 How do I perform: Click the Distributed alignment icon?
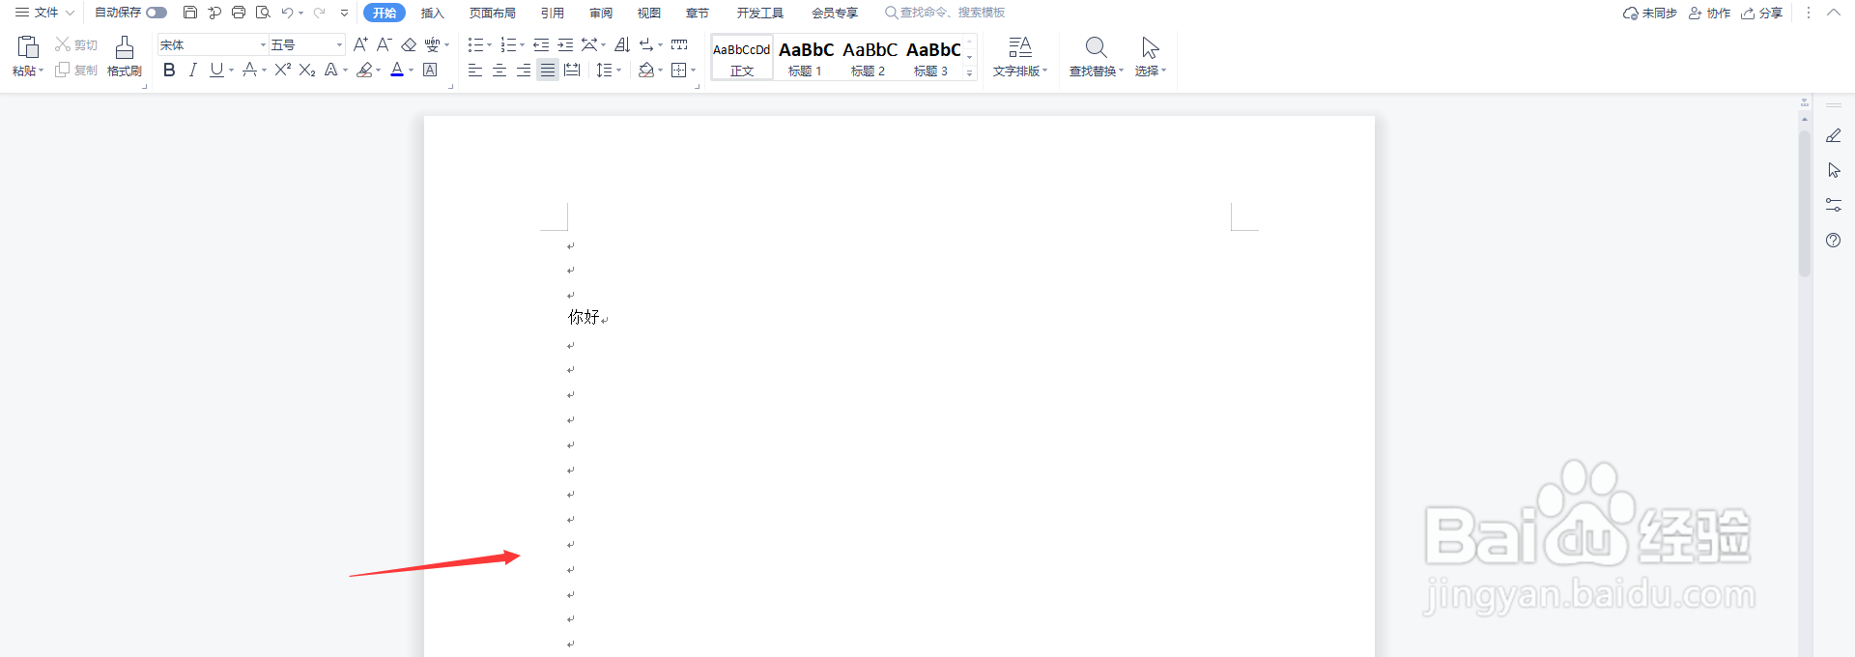coord(572,70)
